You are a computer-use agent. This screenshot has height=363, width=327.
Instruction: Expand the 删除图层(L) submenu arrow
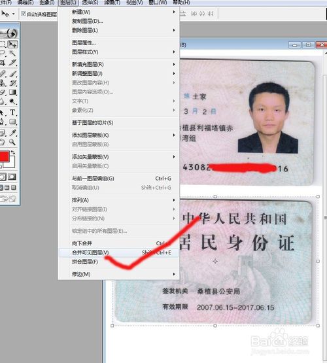point(174,30)
